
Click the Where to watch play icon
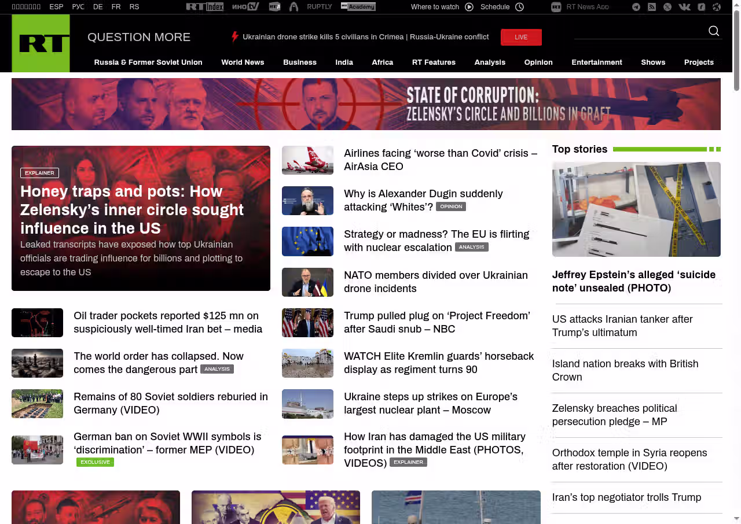[469, 7]
